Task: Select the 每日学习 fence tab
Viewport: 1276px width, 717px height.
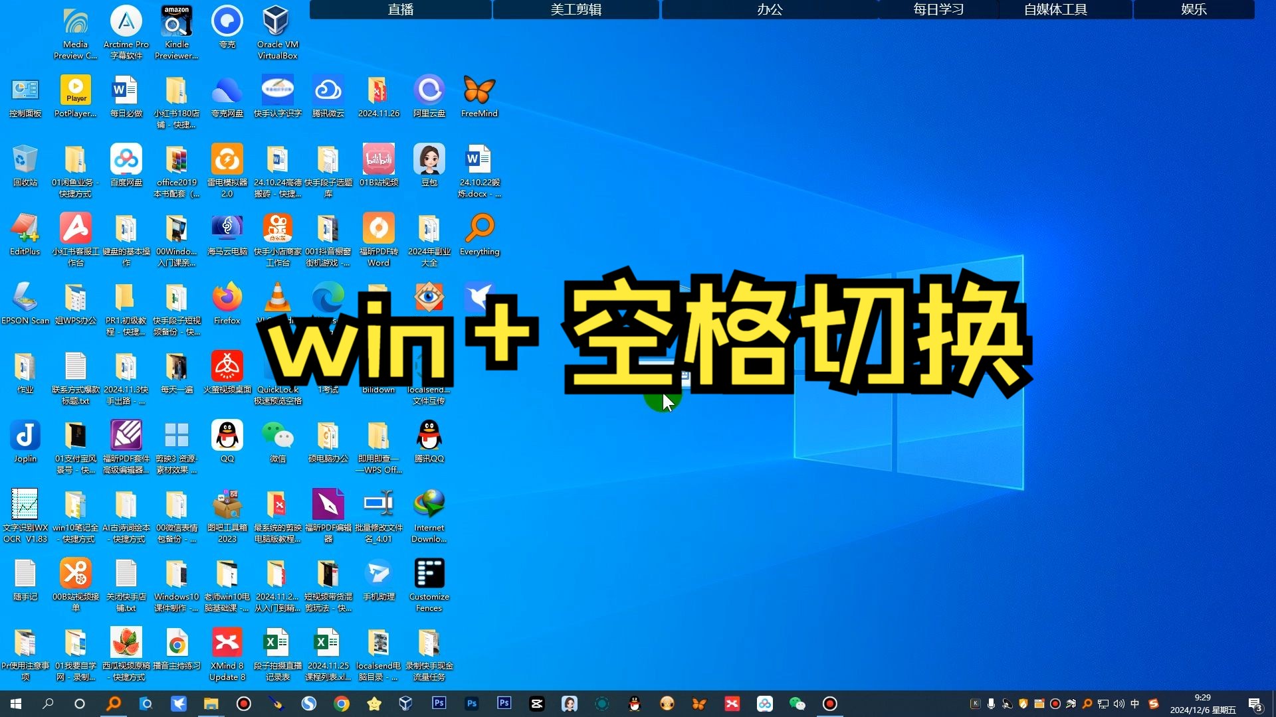Action: [938, 9]
